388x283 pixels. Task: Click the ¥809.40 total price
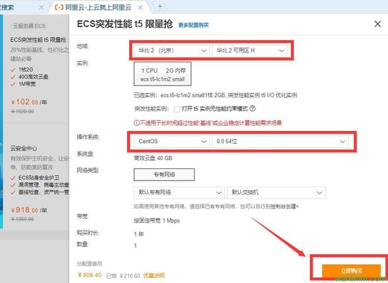(x=90, y=275)
